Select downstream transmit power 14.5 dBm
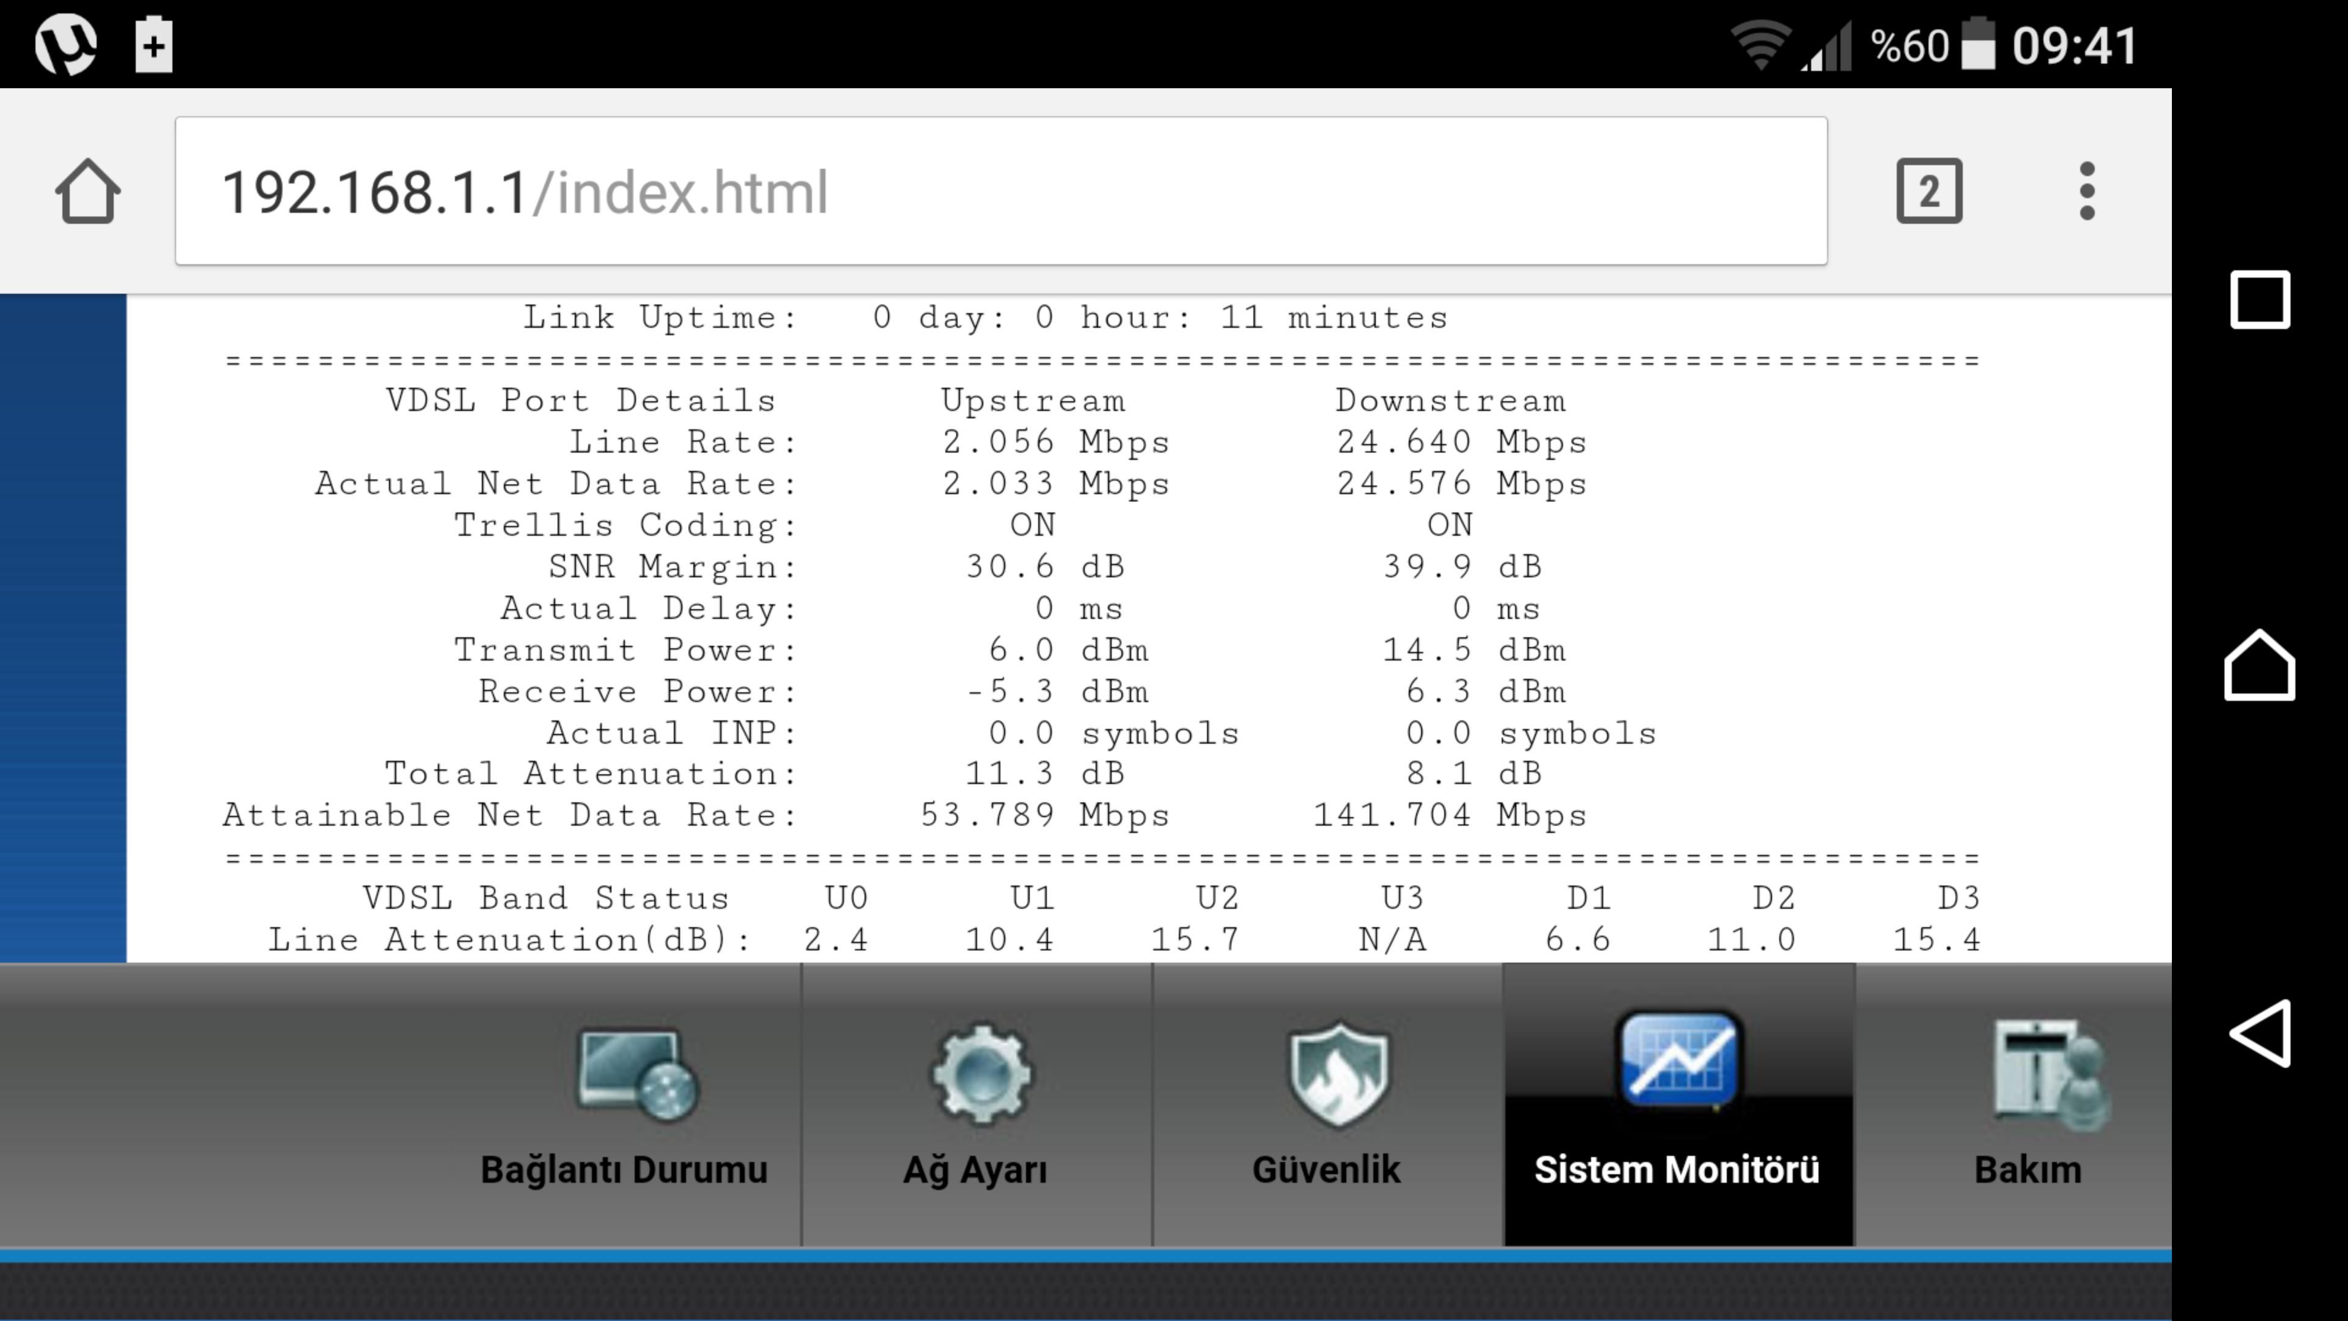 1474,650
